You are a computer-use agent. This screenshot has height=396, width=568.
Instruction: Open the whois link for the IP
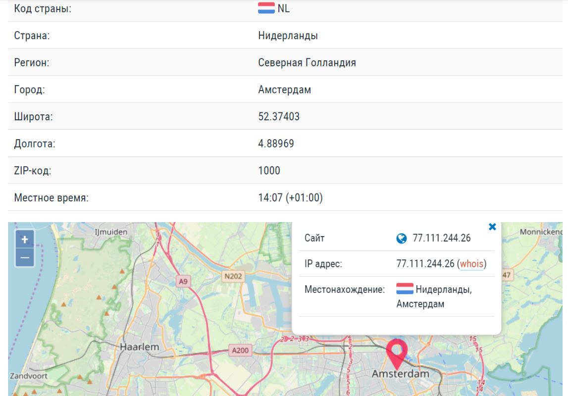tap(471, 264)
